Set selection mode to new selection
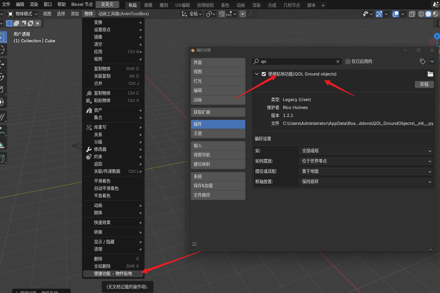440x293 pixels. click(x=9, y=23)
